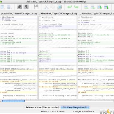Viewport: 114px width, 114px height.
Task: Click the Show All Lines toolbar icon
Action: 2,7
